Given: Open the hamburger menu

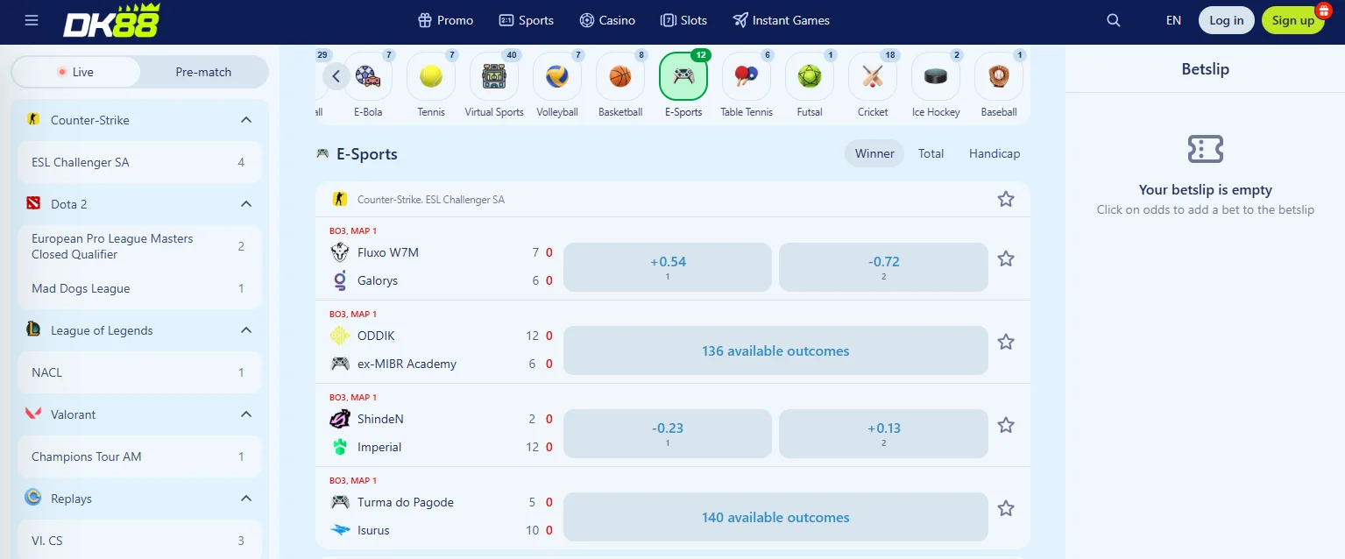Looking at the screenshot, I should (32, 20).
